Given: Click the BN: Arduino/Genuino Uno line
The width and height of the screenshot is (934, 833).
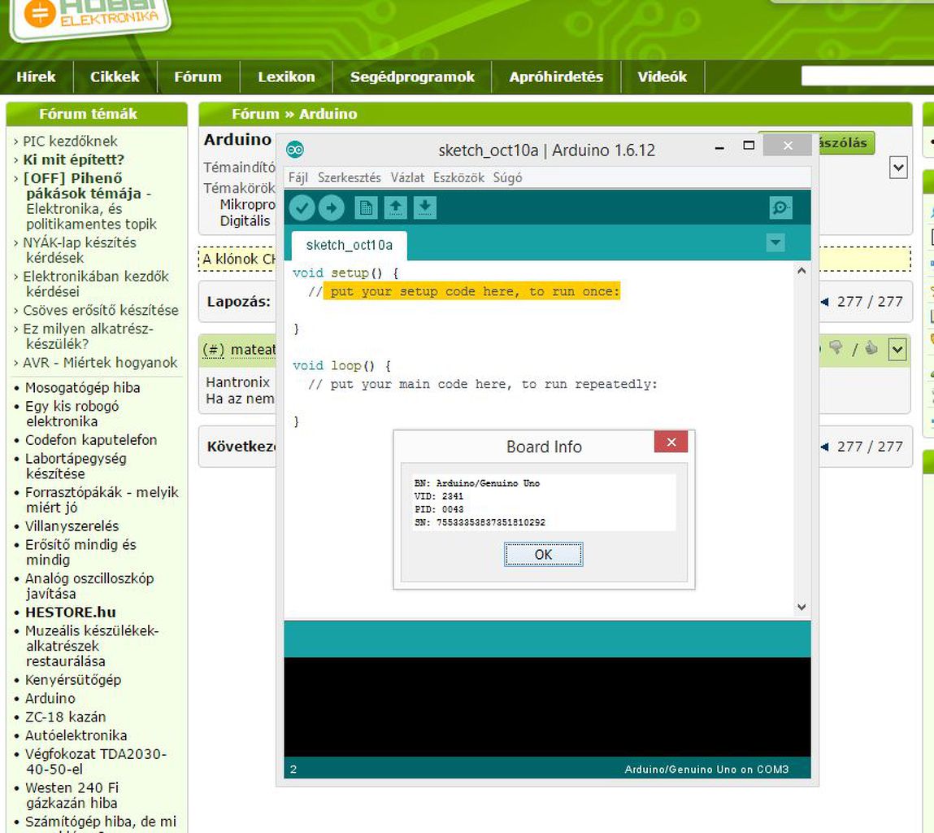Looking at the screenshot, I should 476,483.
